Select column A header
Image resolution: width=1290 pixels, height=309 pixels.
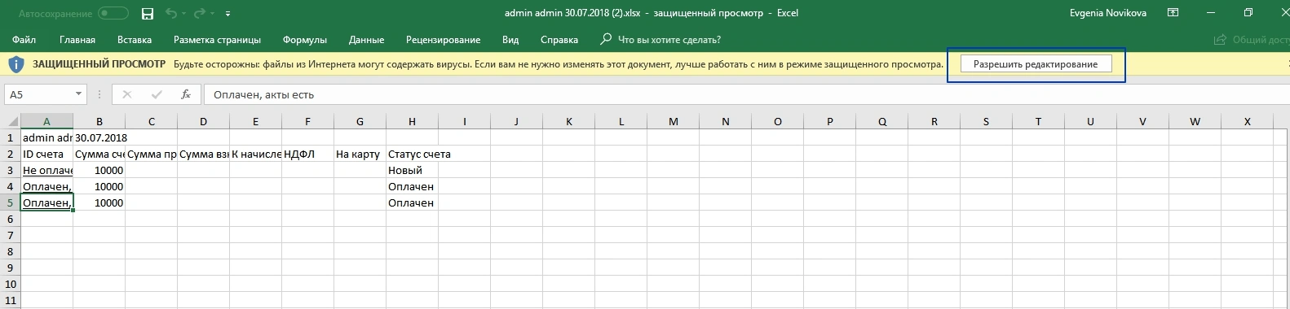[x=46, y=121]
